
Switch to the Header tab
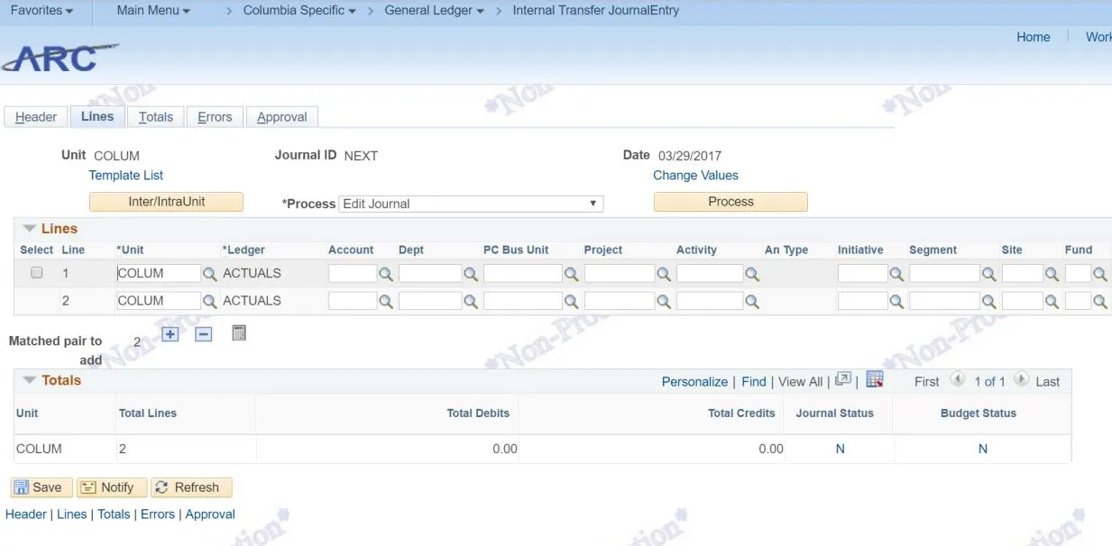coord(36,117)
